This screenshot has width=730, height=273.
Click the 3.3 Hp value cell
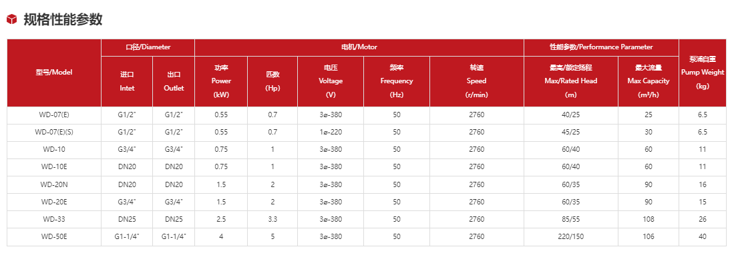point(272,218)
